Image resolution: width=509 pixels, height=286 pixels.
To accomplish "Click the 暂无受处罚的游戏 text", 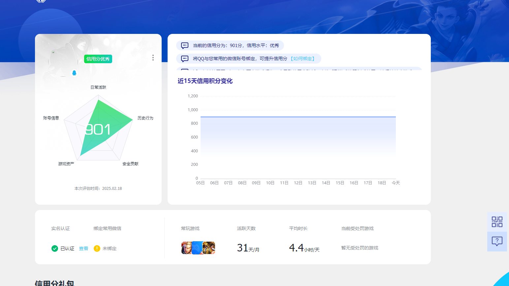I will coord(360,248).
